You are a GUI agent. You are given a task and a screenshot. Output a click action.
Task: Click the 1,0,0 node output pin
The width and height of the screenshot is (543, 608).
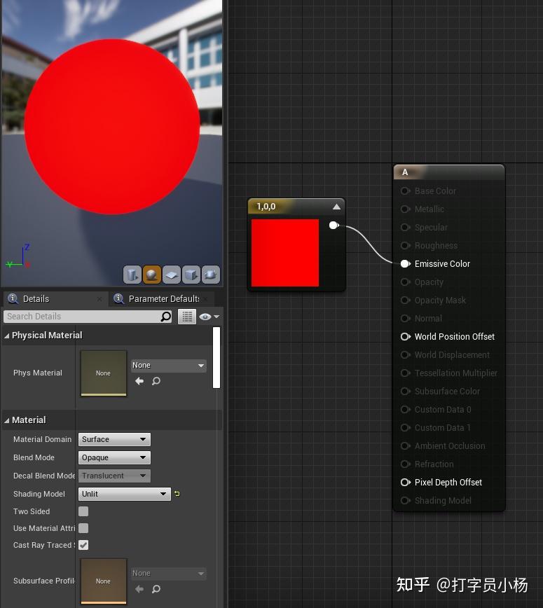click(334, 226)
